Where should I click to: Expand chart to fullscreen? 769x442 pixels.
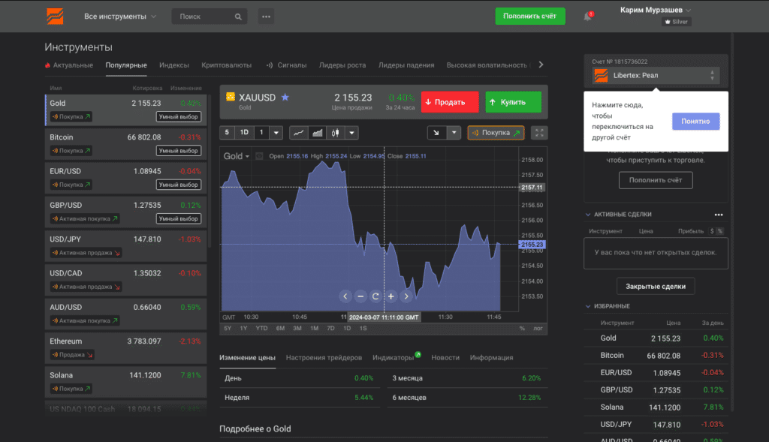(x=539, y=133)
